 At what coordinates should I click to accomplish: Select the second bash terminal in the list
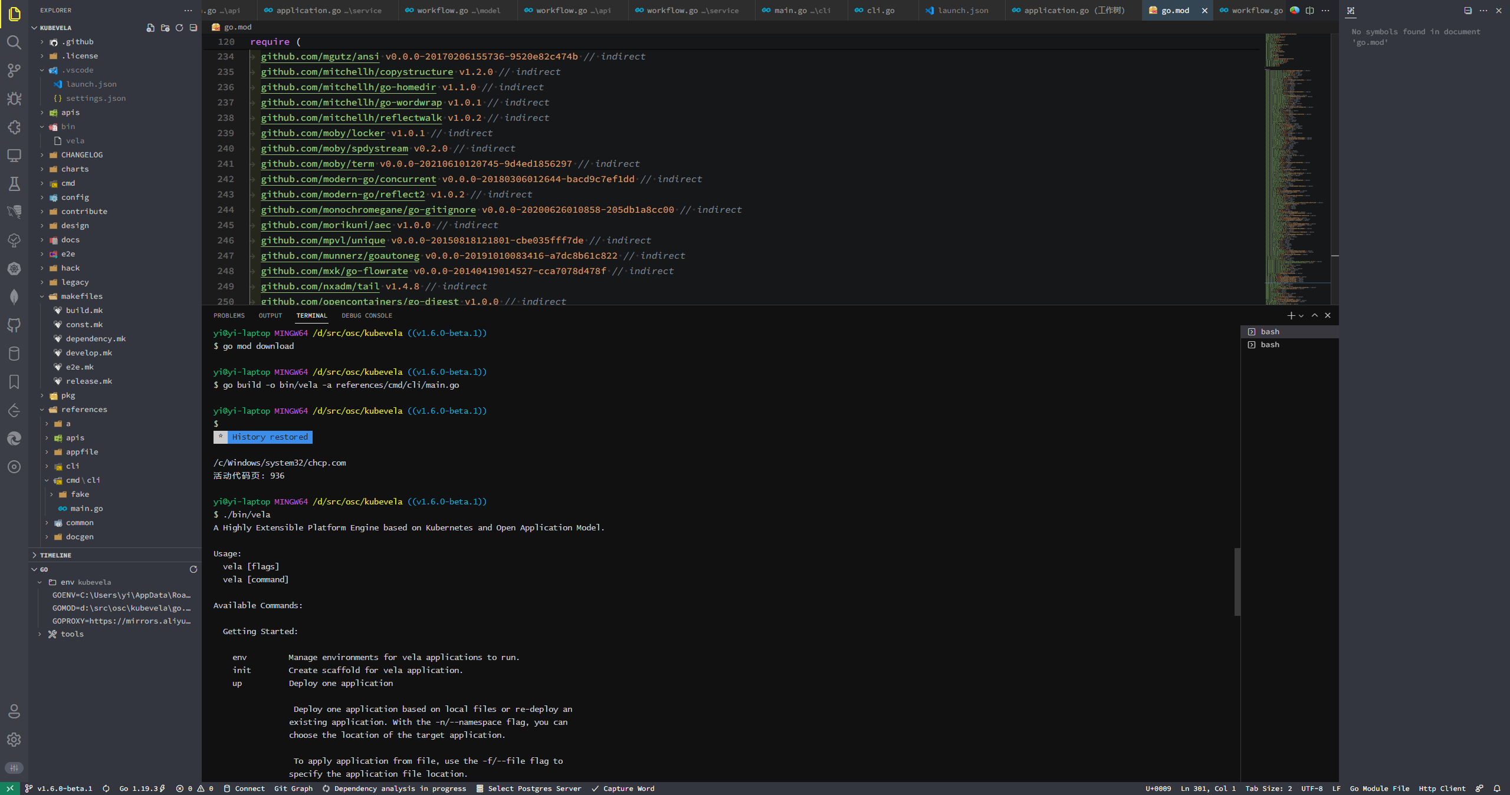coord(1268,345)
